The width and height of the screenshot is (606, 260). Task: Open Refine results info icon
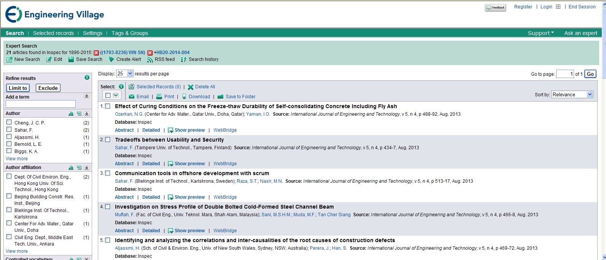(x=87, y=77)
